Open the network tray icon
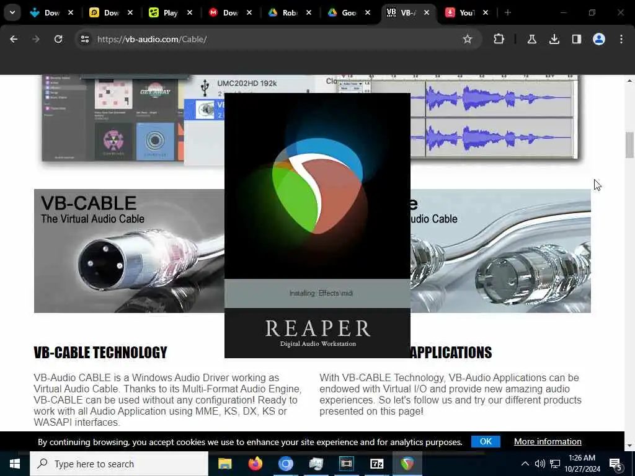The height and width of the screenshot is (476, 635). point(555,464)
